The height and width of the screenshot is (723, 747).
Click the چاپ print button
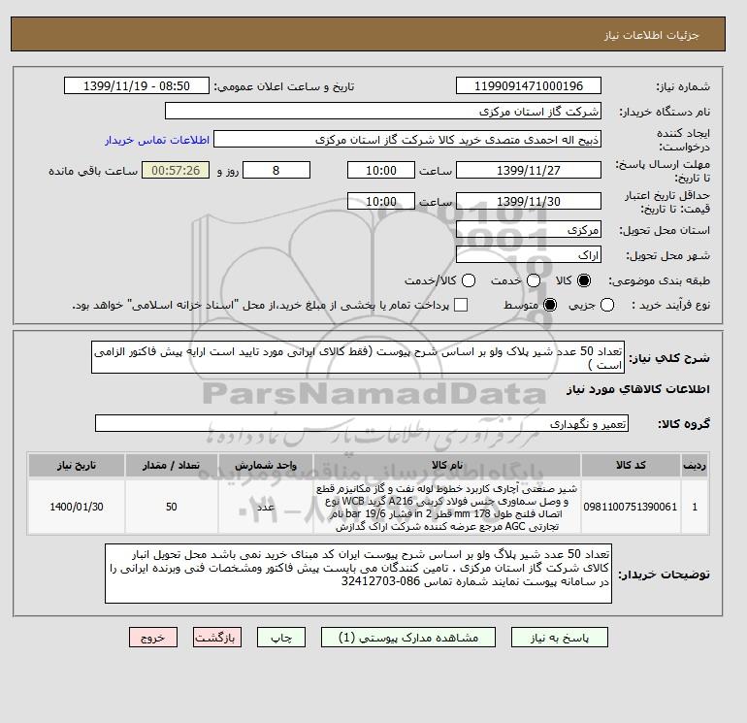tap(281, 638)
